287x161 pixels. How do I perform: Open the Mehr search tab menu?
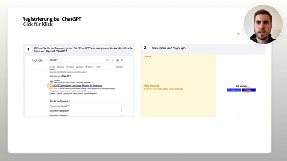pyautogui.click(x=98, y=67)
